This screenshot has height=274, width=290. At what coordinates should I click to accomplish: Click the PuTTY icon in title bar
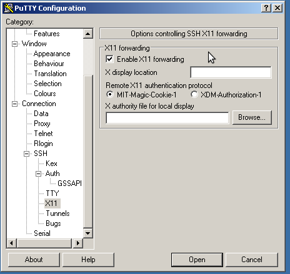click(9, 8)
